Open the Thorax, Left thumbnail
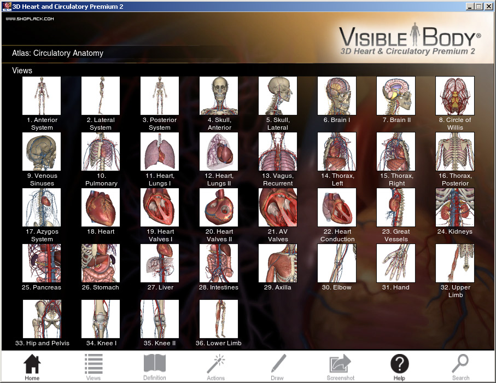 [x=337, y=152]
